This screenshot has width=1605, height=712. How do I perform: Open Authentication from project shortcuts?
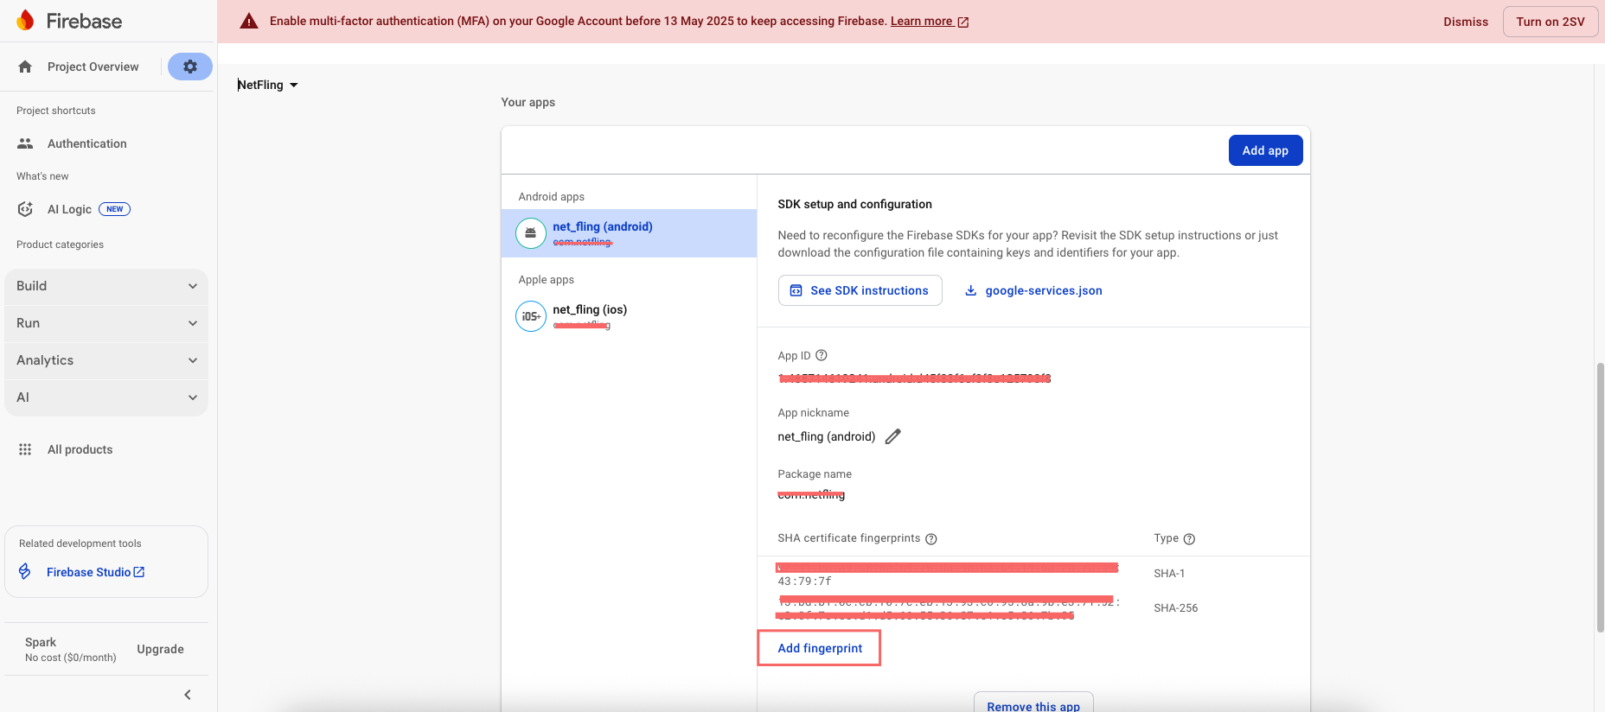point(86,143)
